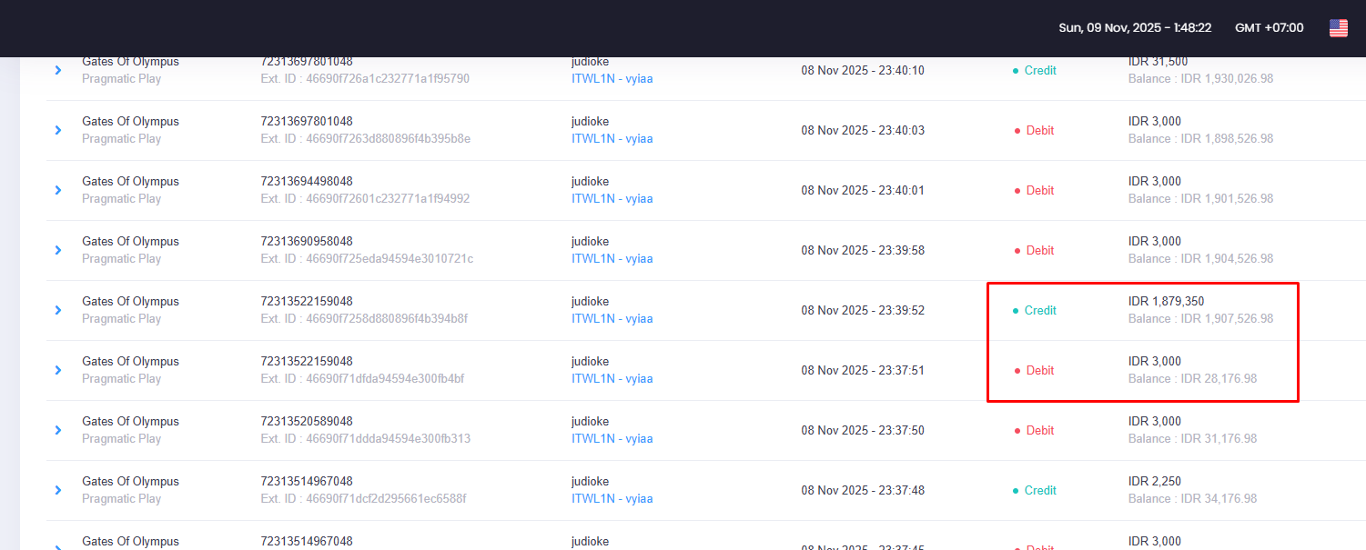Image resolution: width=1366 pixels, height=550 pixels.
Task: Select Ext. ID 46690f726a1c232771a1f95790
Action: (x=365, y=79)
